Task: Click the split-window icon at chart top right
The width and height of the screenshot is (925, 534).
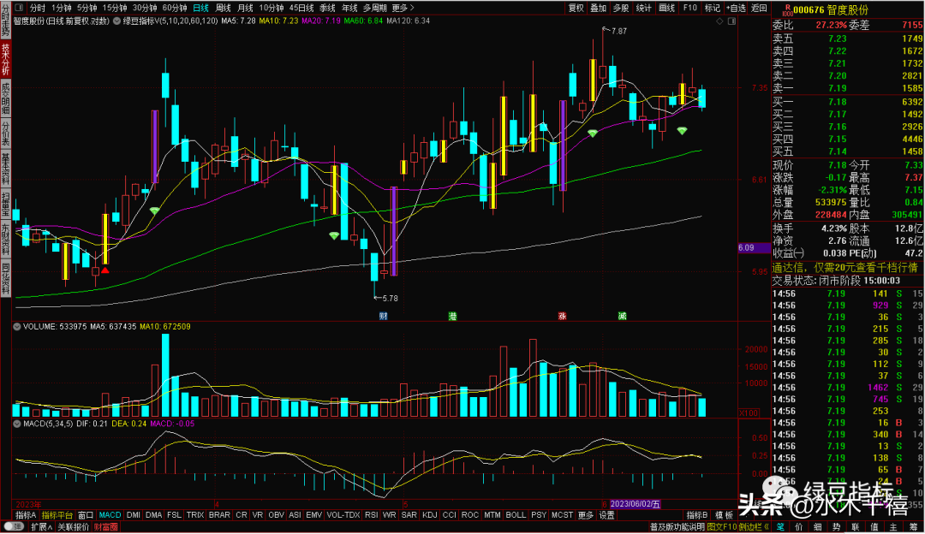Action: click(x=731, y=21)
